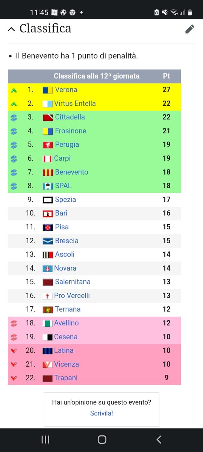Tap the playoff icon beside Cittadella

[14, 118]
